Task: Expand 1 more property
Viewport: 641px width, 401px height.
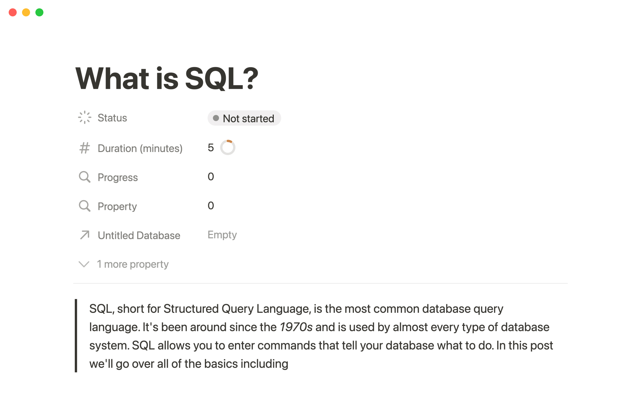Action: tap(132, 264)
